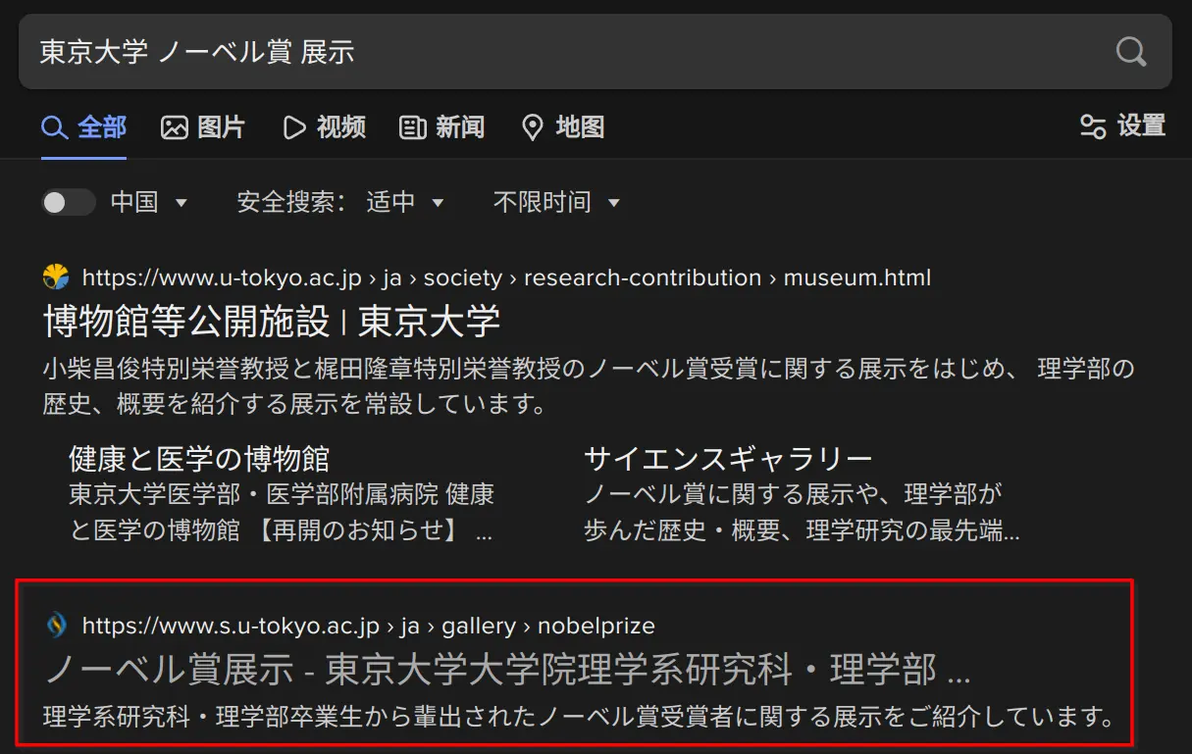The width and height of the screenshot is (1192, 754).
Task: Open the 健康と医学の博物館 sitelink
Action: (199, 458)
